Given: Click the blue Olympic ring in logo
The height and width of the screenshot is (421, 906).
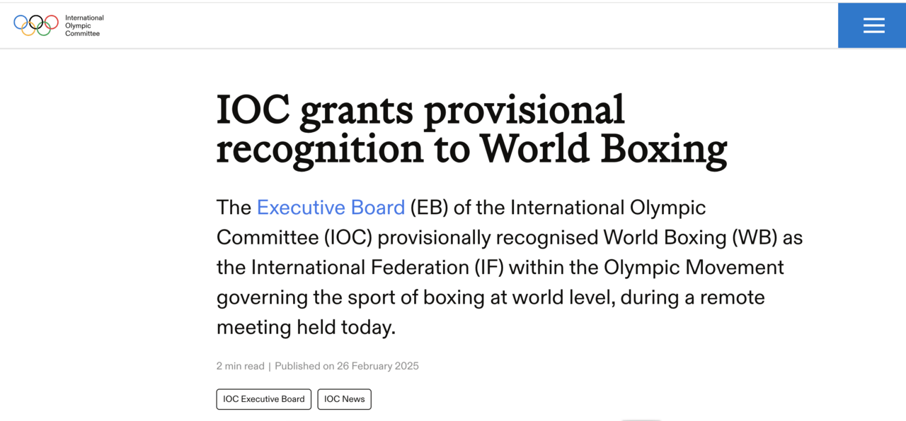Looking at the screenshot, I should tap(21, 22).
